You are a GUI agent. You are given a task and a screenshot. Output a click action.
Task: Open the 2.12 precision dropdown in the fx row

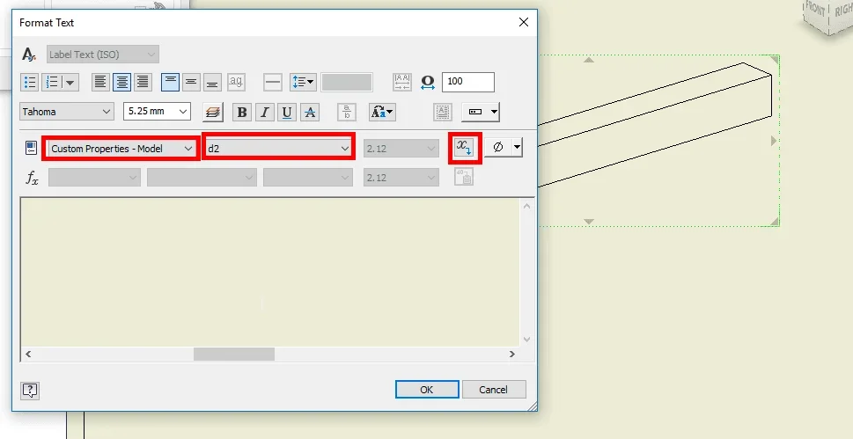click(x=401, y=178)
